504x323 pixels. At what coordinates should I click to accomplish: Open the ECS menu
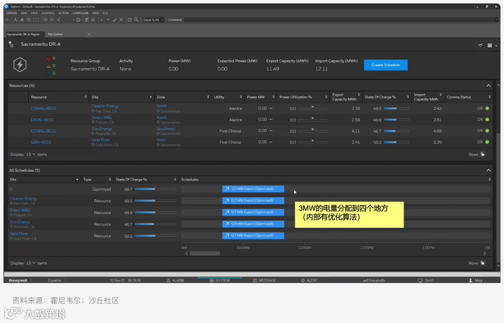click(105, 13)
